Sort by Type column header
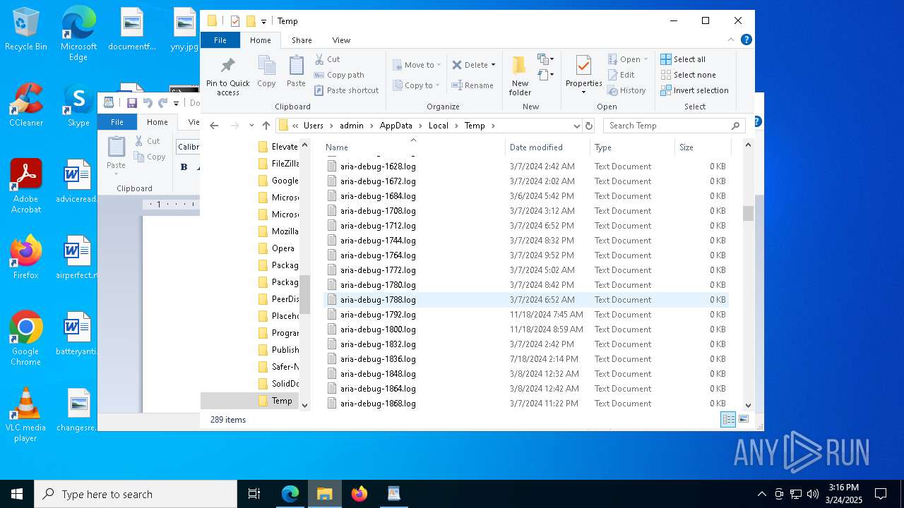Screen dimensions: 904x508 632,147
